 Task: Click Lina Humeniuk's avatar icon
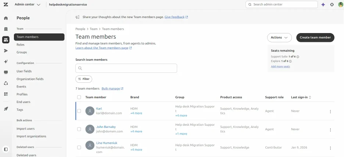click(x=90, y=145)
